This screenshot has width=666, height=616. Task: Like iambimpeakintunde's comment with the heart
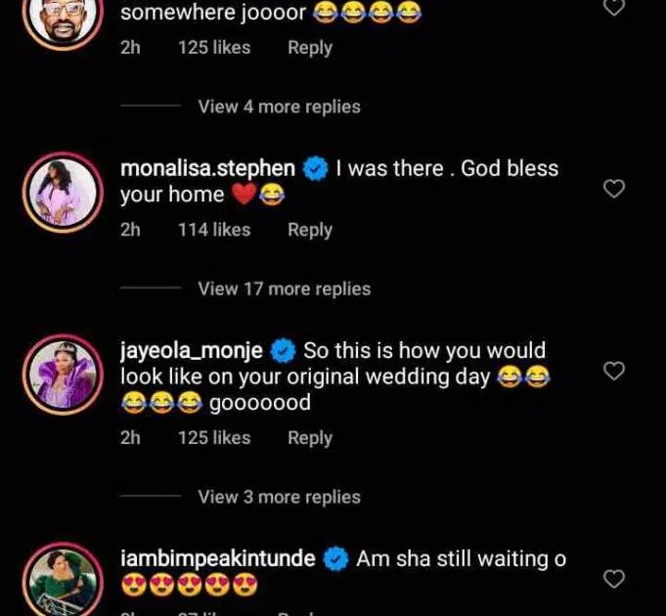[613, 579]
